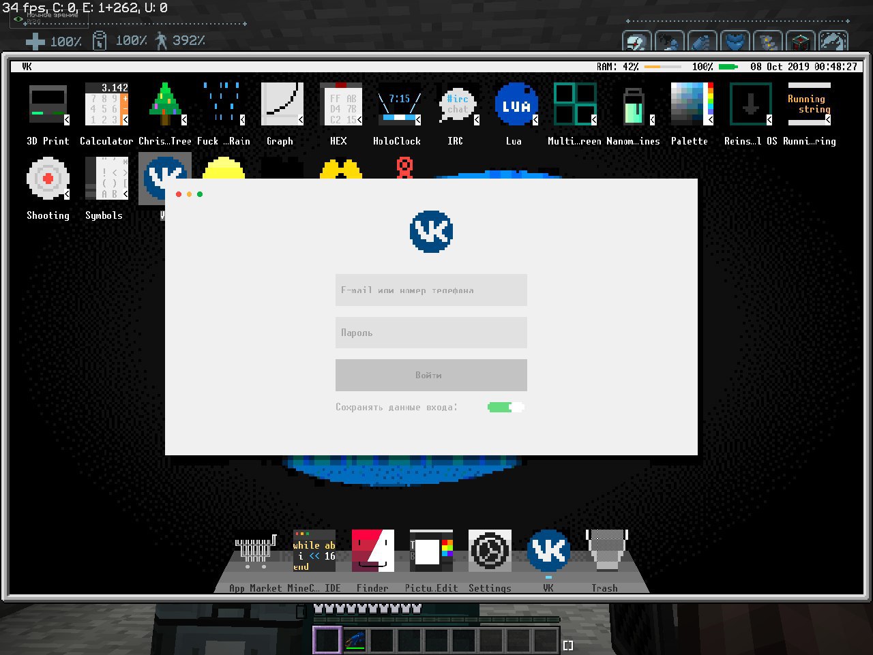Launch the Shooting target icon
The width and height of the screenshot is (873, 655).
(48, 178)
